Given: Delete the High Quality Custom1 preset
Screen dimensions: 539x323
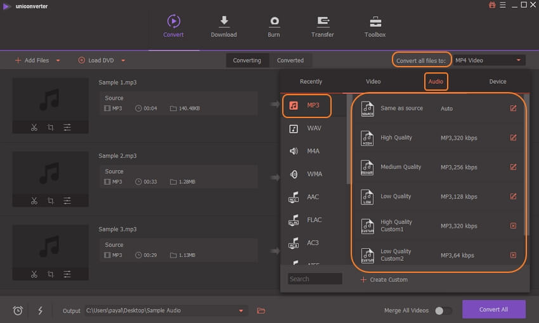Looking at the screenshot, I should click(x=513, y=226).
